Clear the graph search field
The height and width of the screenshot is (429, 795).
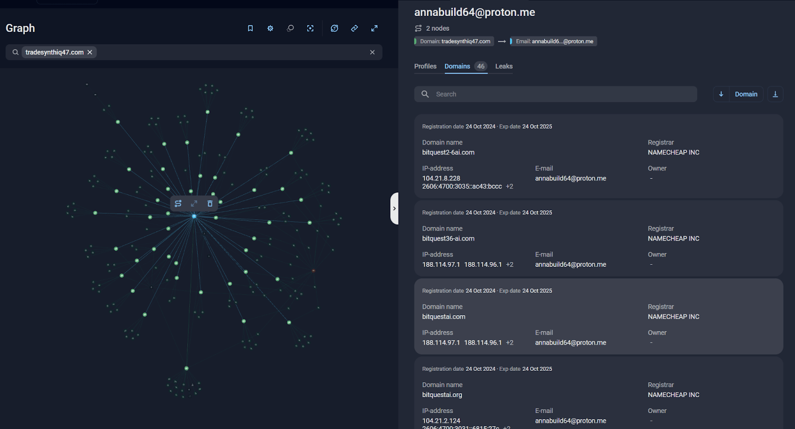[372, 52]
